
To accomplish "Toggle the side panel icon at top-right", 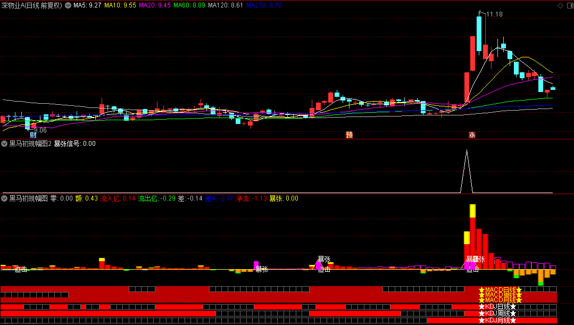I will (569, 5).
